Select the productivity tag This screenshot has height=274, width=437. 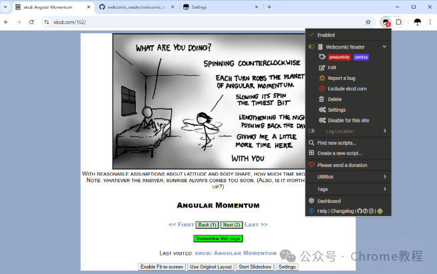click(339, 57)
